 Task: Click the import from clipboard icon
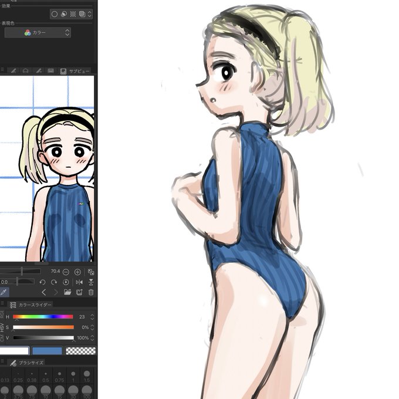coord(79,292)
